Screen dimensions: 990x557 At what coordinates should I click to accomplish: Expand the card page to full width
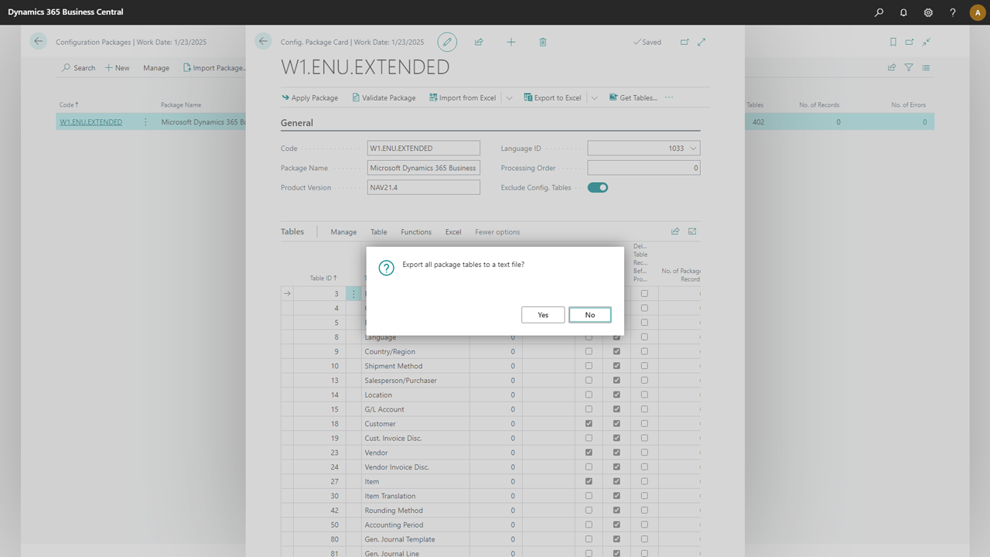coord(702,42)
